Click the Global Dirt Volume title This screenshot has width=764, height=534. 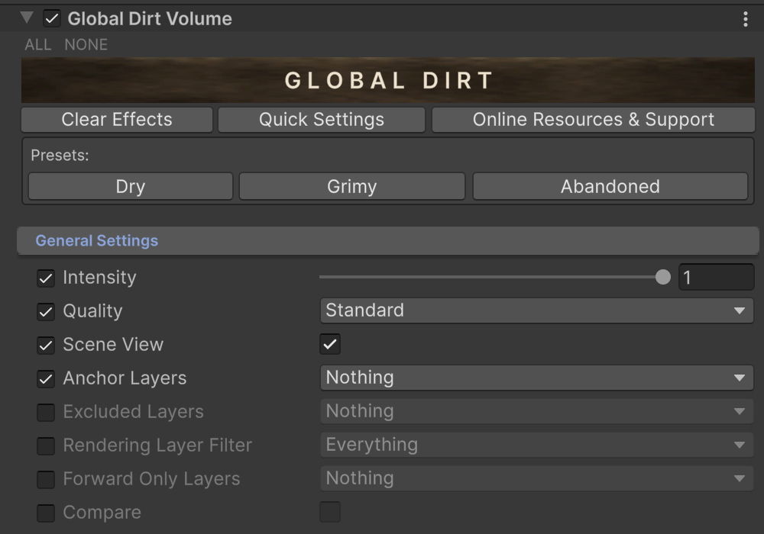point(150,19)
